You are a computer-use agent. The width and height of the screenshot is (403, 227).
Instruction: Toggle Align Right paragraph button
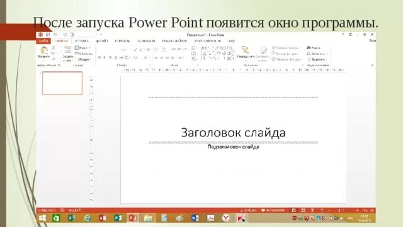pos(167,57)
